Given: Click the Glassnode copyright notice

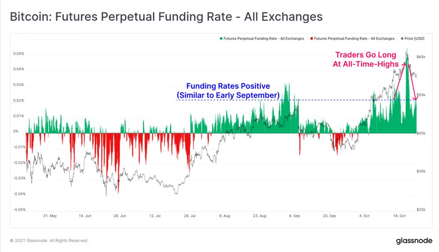Looking at the screenshot, I should [x=49, y=241].
